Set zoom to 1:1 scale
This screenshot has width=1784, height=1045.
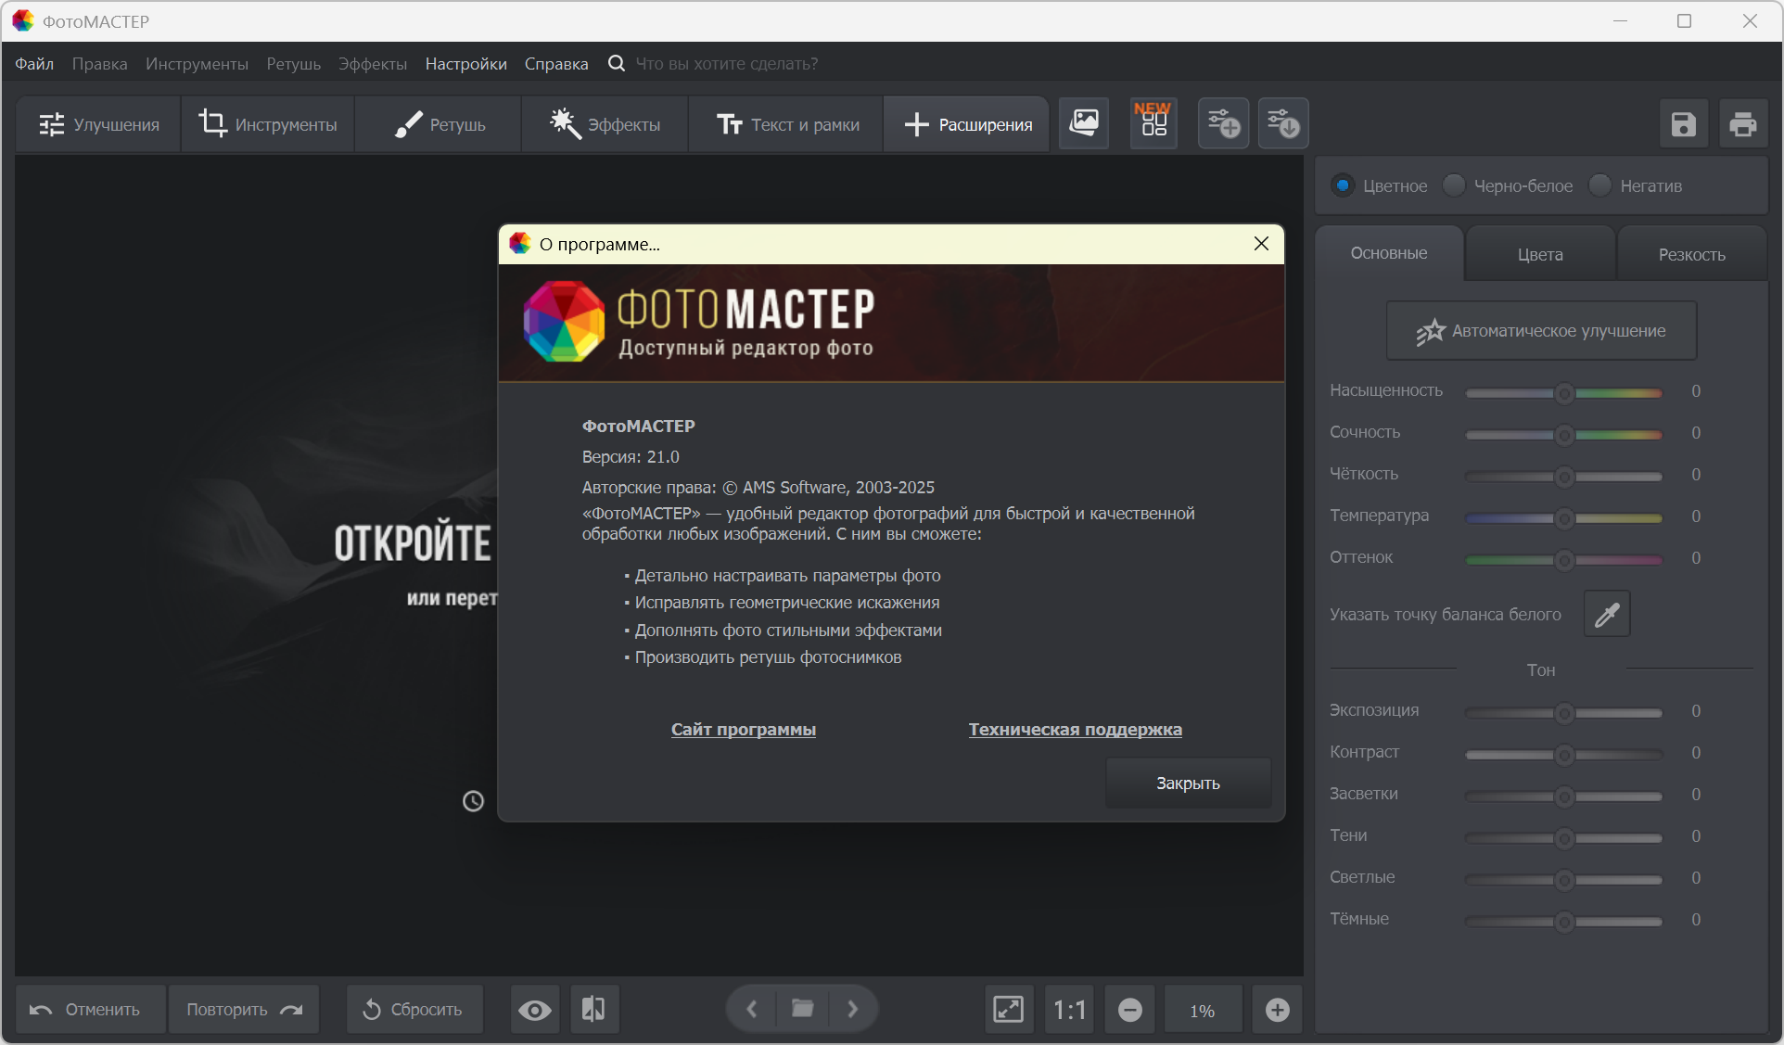pyautogui.click(x=1070, y=1010)
